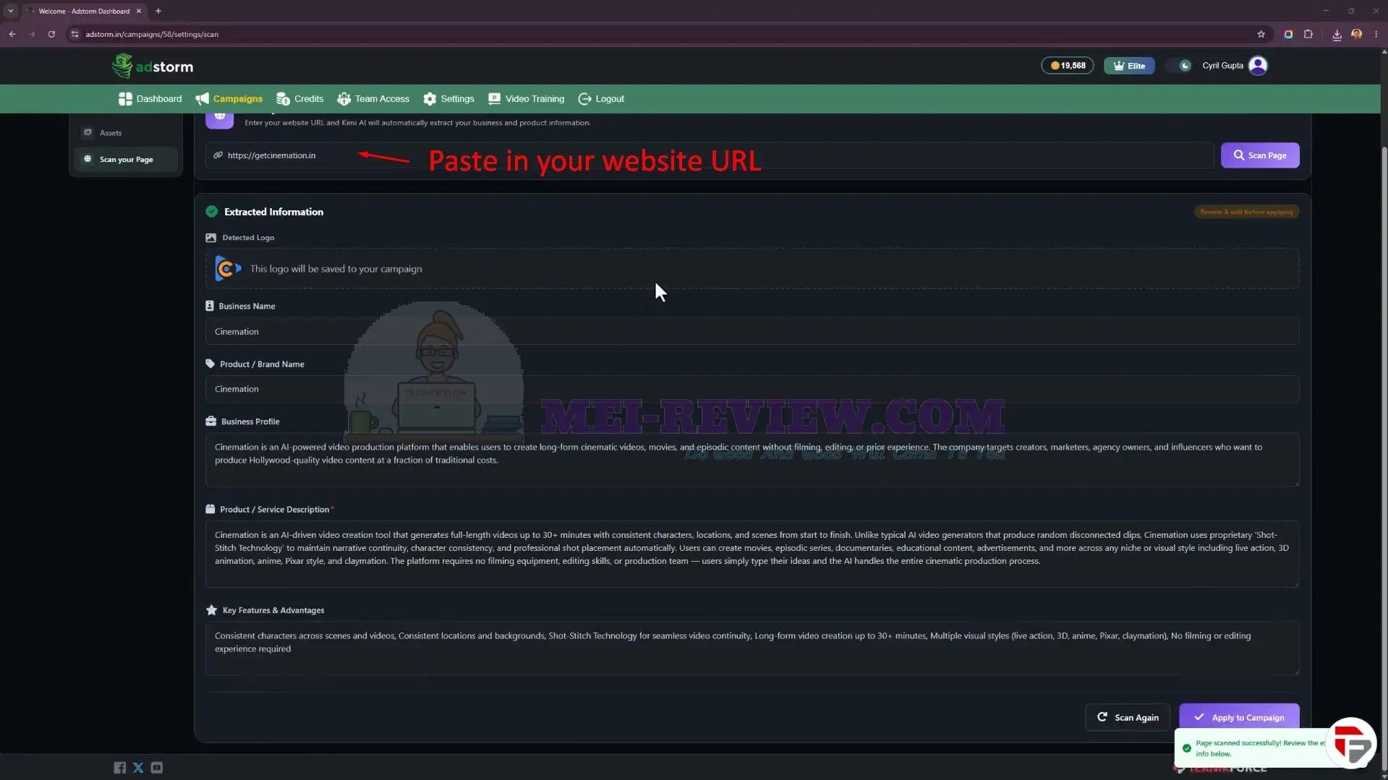Click the detected Cinemation logo thumbnail
This screenshot has width=1388, height=780.
[x=228, y=269]
